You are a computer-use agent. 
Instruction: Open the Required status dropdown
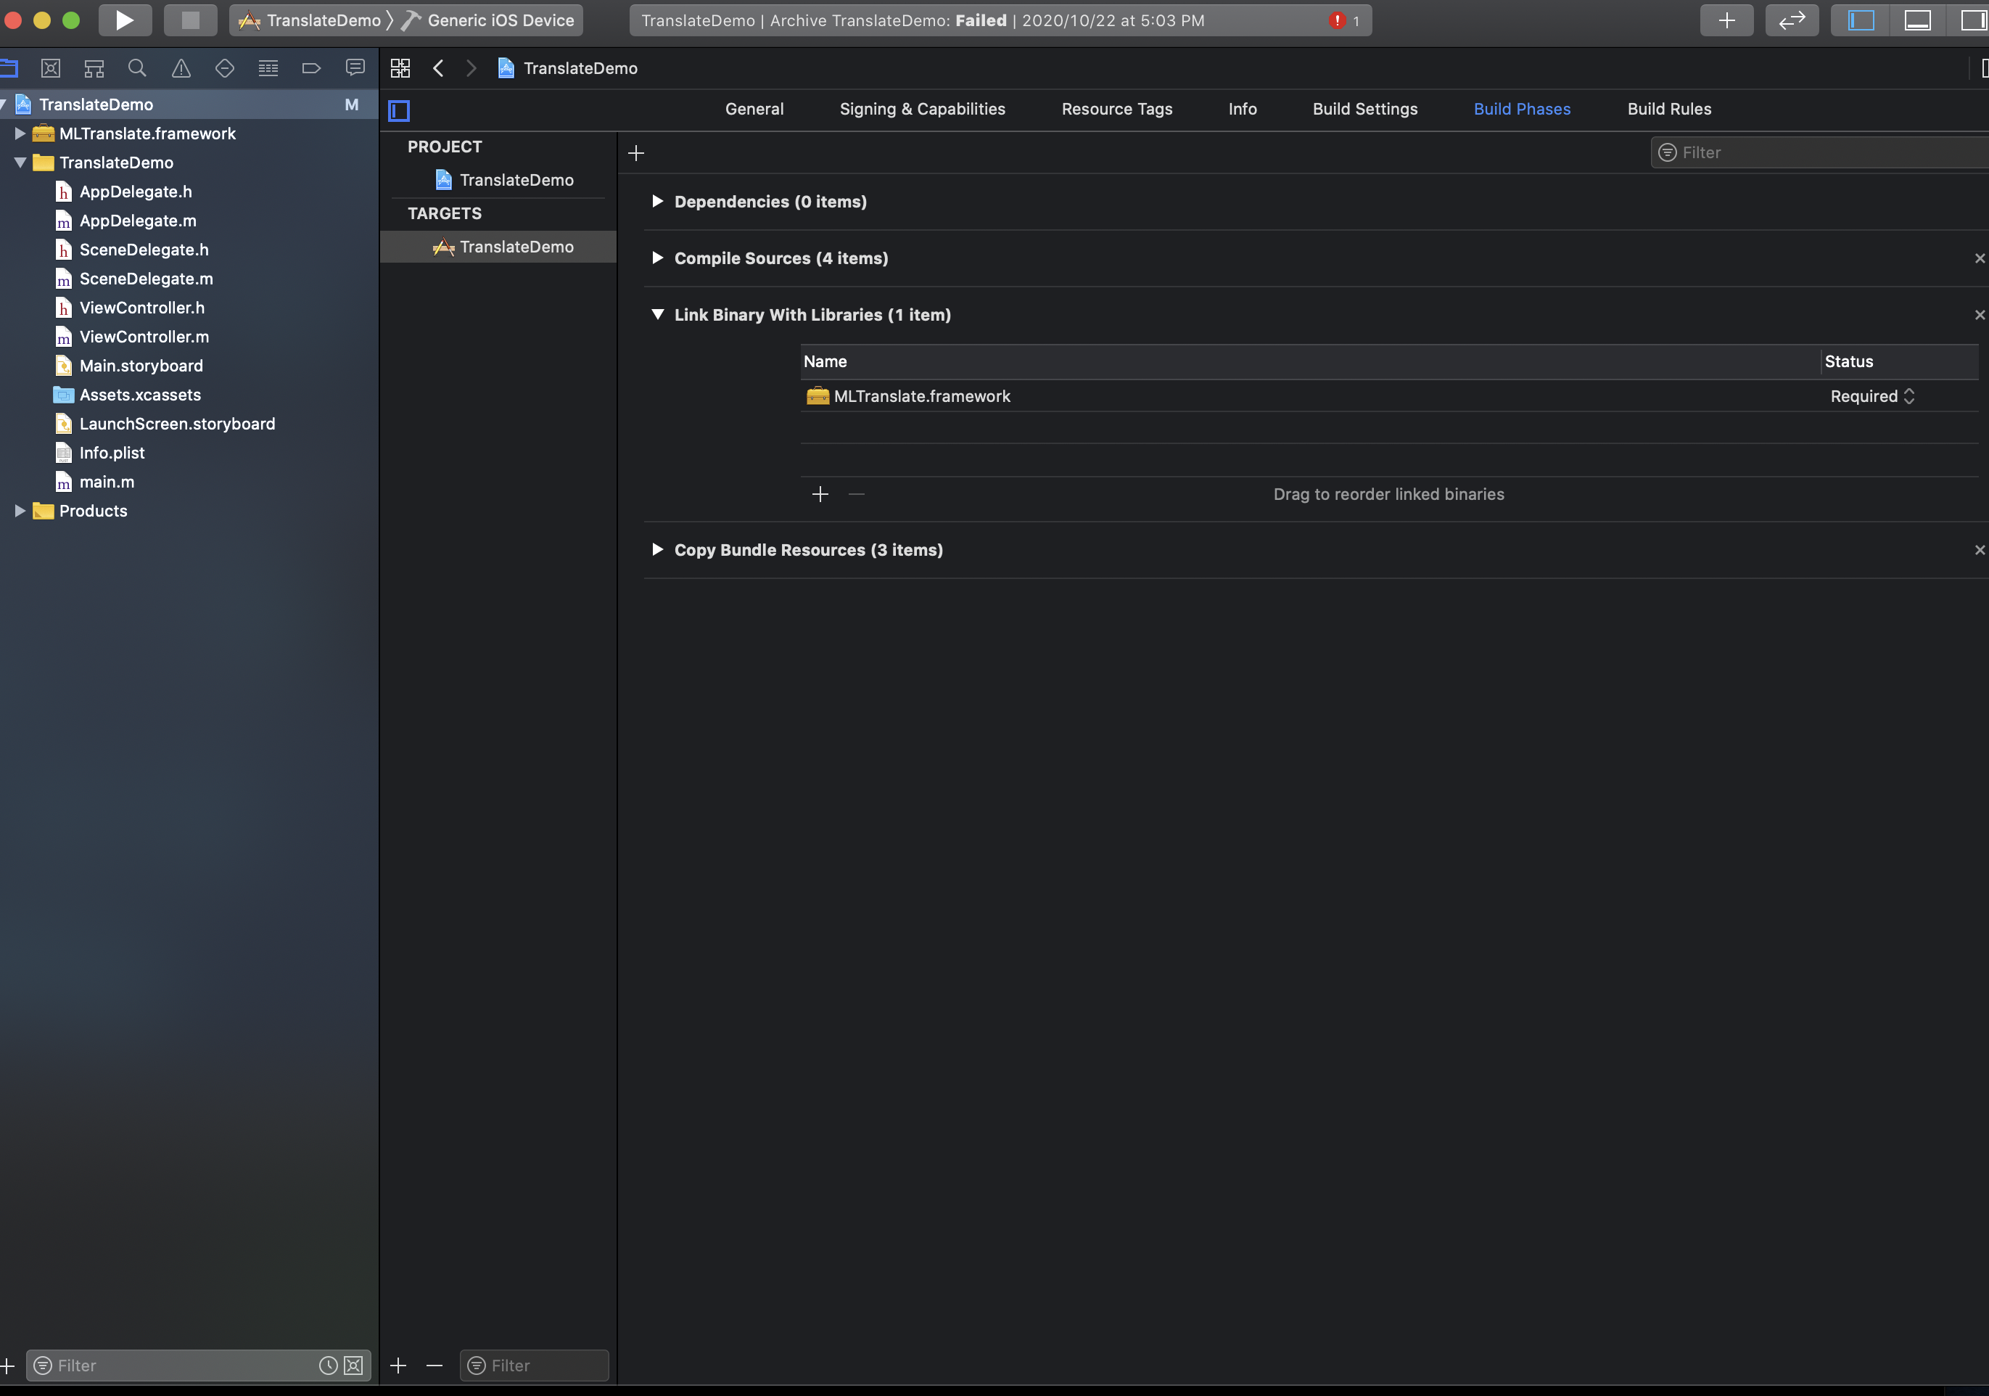click(1872, 396)
